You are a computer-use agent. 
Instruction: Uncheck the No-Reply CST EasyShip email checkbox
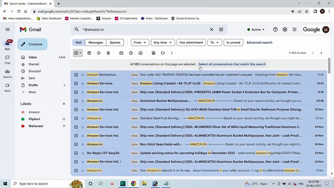(x=76, y=153)
